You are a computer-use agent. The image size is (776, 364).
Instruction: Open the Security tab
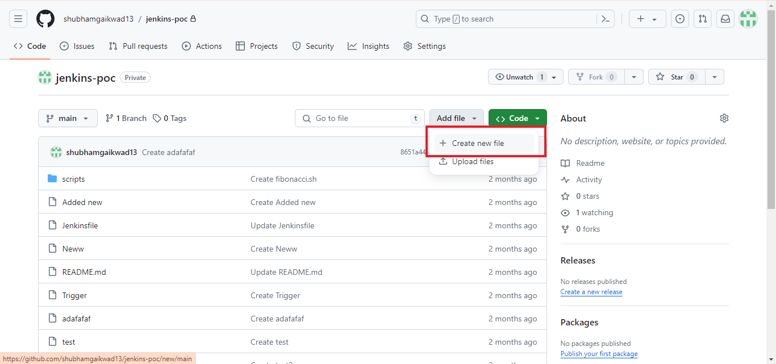[313, 46]
